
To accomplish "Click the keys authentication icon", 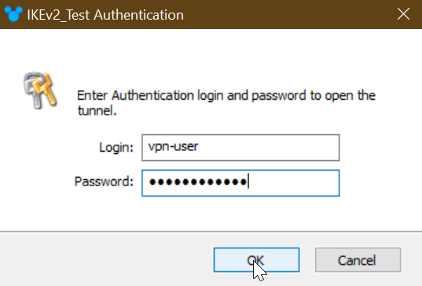I will point(40,90).
